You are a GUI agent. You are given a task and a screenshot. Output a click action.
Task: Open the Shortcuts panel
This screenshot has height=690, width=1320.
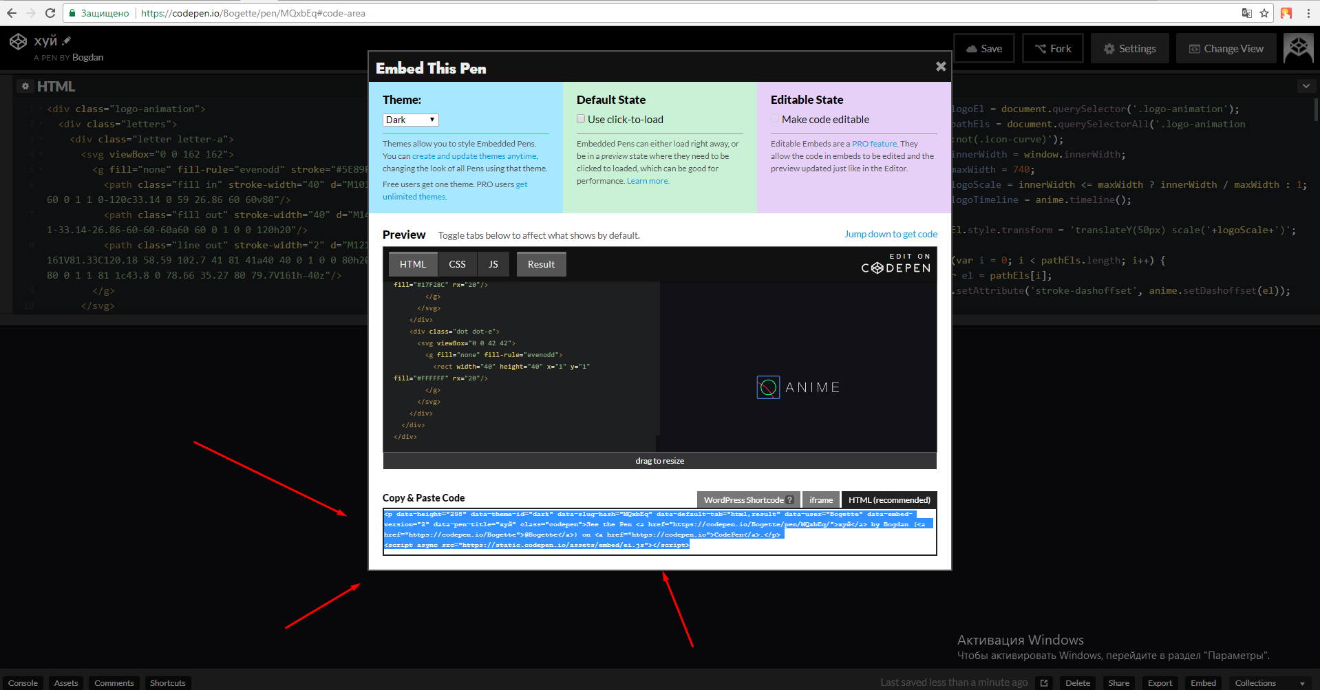pos(168,683)
